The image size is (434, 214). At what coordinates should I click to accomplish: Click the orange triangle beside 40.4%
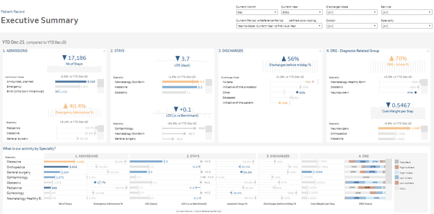(65, 106)
